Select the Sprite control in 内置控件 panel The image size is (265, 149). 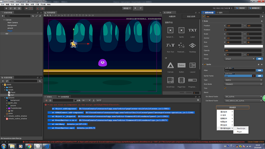pos(181,30)
